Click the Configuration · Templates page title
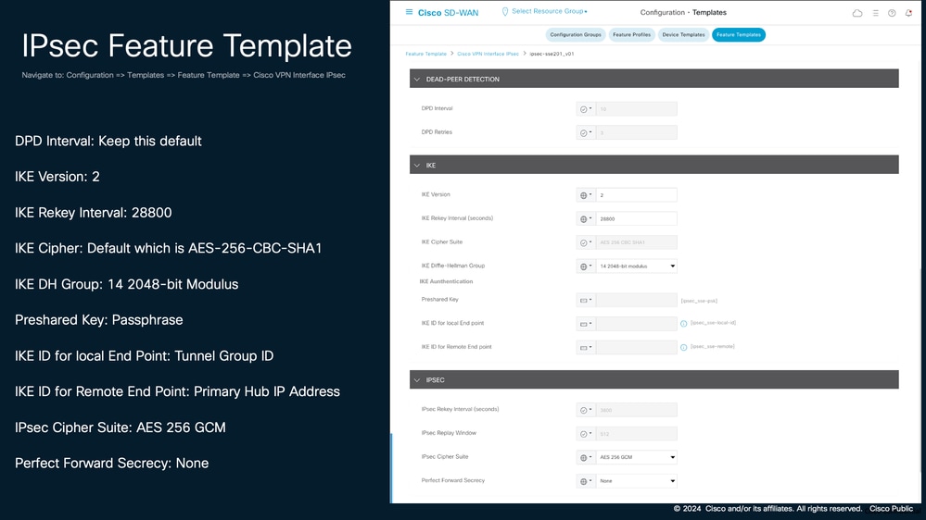The height and width of the screenshot is (520, 926). 683,12
